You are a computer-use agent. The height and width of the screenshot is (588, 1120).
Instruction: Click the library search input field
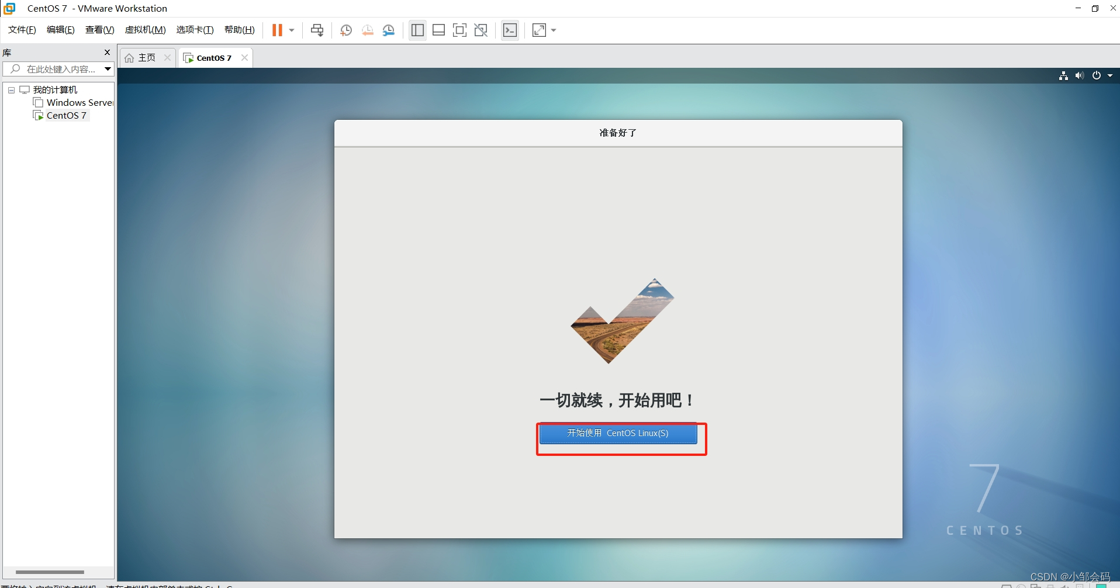pos(58,69)
